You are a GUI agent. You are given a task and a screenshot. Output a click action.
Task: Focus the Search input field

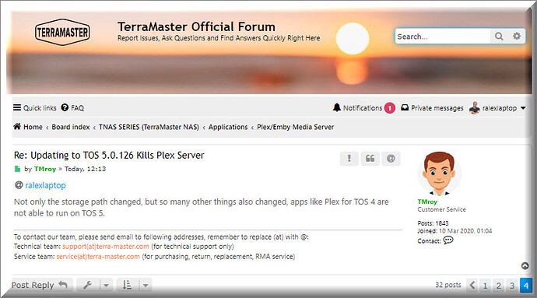(x=443, y=37)
